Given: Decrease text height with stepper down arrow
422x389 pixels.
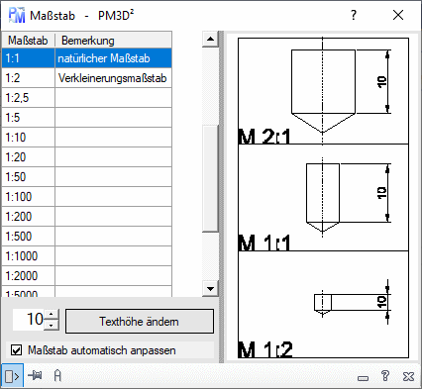Looking at the screenshot, I should click(x=51, y=325).
